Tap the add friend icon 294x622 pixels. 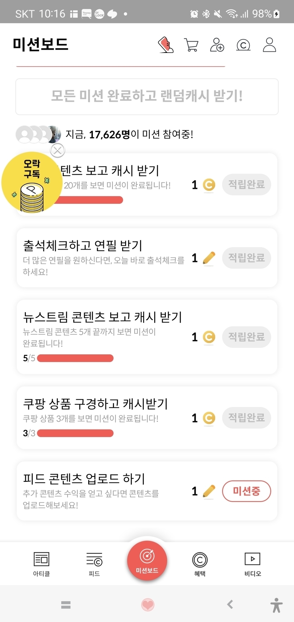click(x=217, y=45)
